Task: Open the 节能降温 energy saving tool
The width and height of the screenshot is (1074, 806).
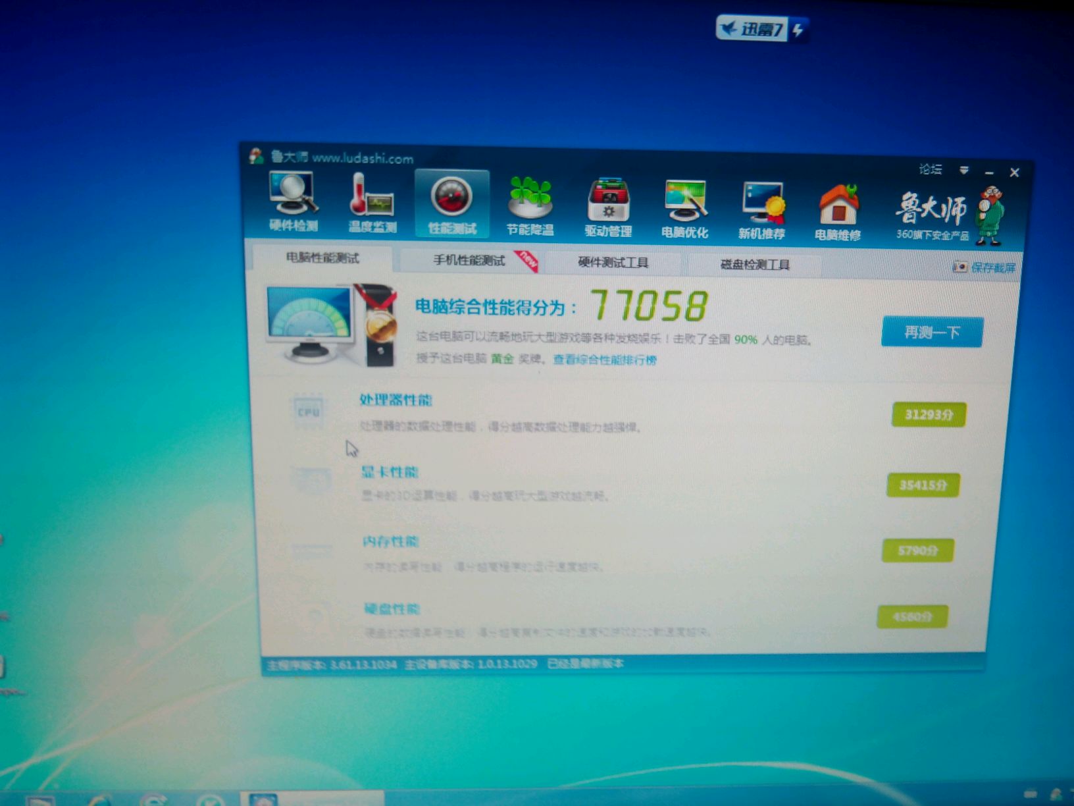Action: tap(530, 206)
